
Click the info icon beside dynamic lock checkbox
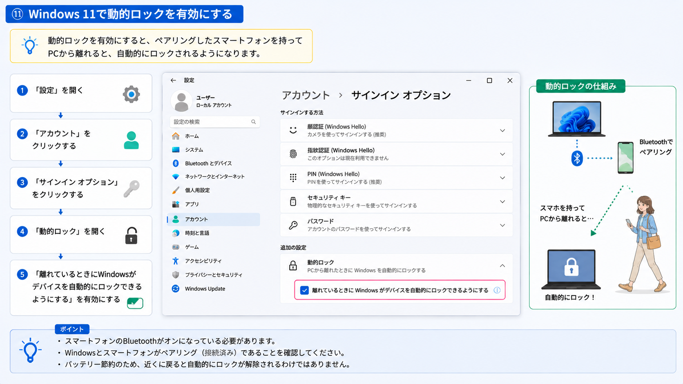[x=497, y=290]
